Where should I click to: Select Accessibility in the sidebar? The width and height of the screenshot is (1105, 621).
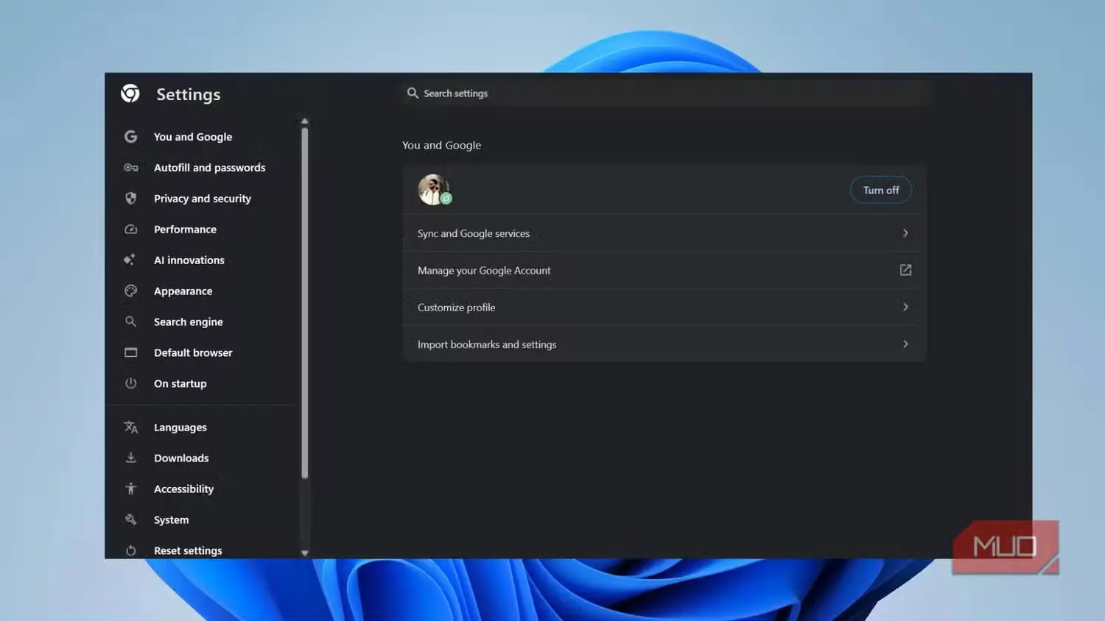(x=183, y=489)
